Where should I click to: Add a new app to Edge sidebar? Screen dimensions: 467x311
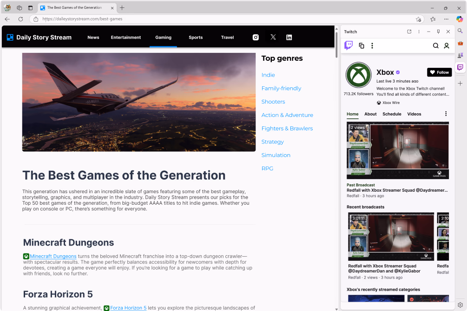pyautogui.click(x=460, y=84)
